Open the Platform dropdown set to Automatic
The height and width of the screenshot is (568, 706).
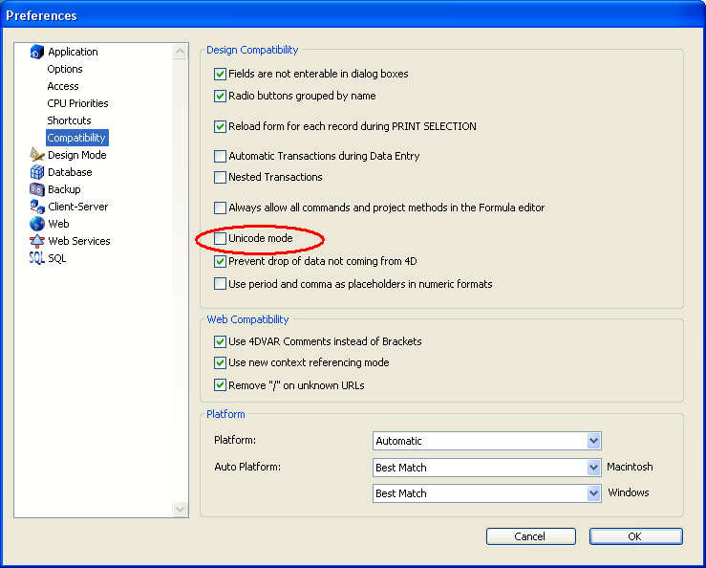tap(593, 441)
